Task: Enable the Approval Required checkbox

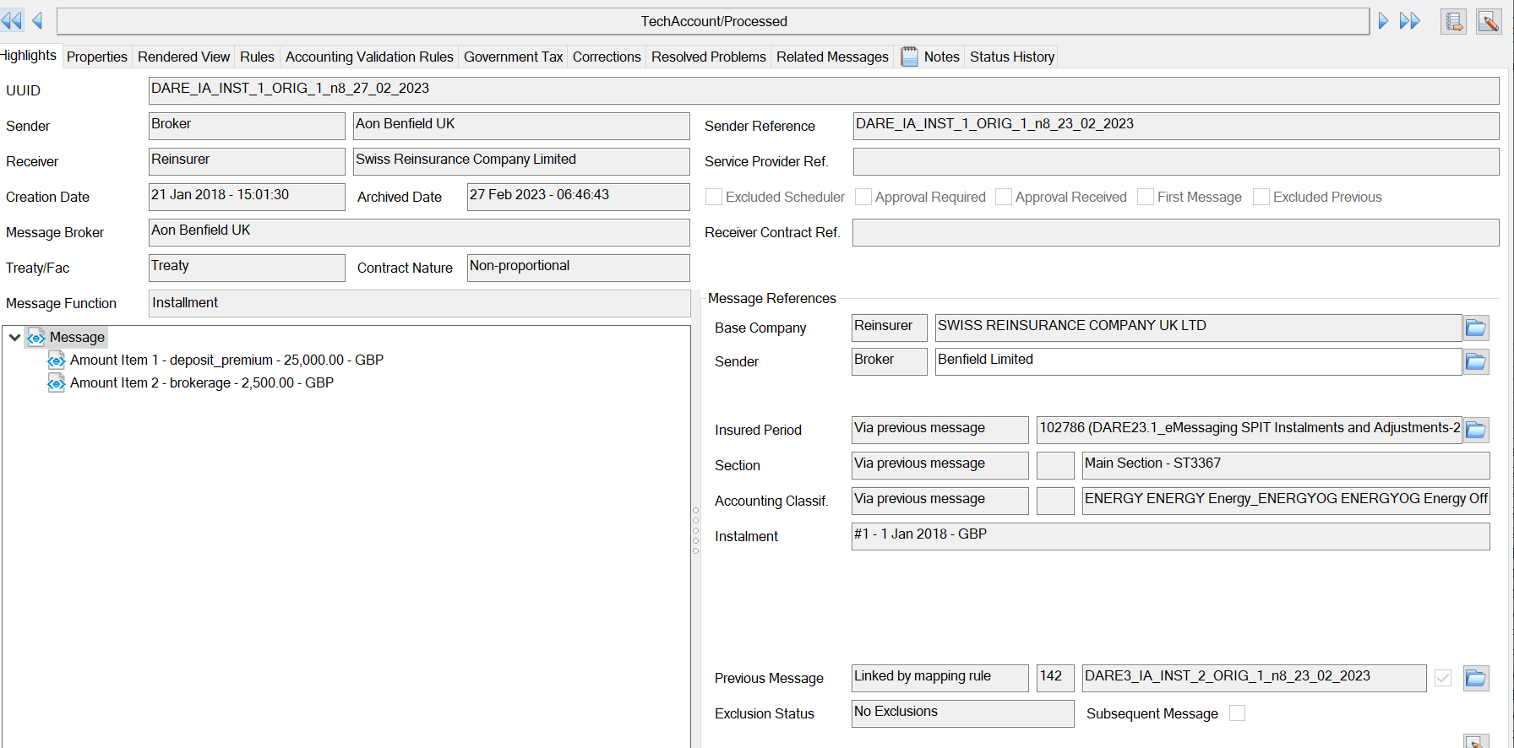Action: click(x=863, y=197)
